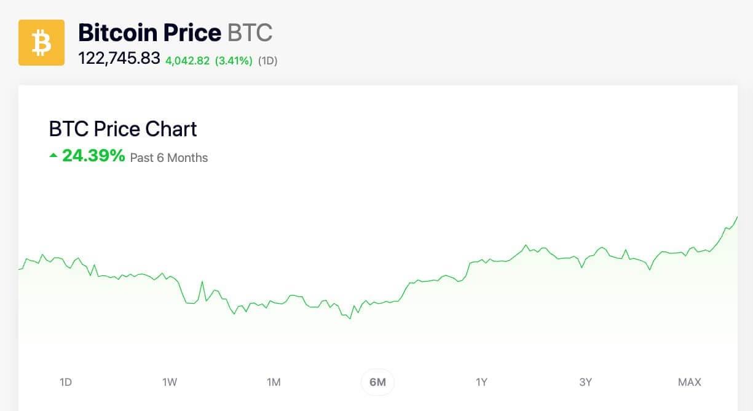The width and height of the screenshot is (753, 411).
Task: Click the BTC ticker symbol
Action: [x=251, y=33]
